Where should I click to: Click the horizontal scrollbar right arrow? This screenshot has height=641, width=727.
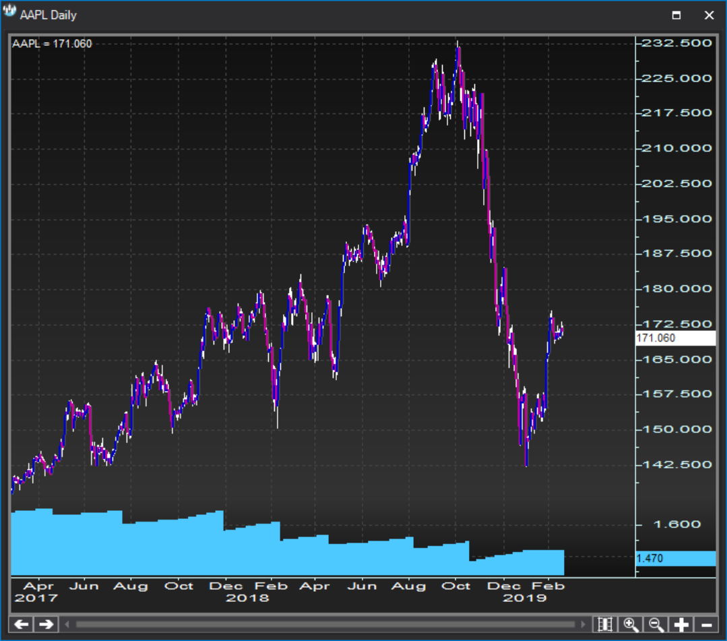583,624
